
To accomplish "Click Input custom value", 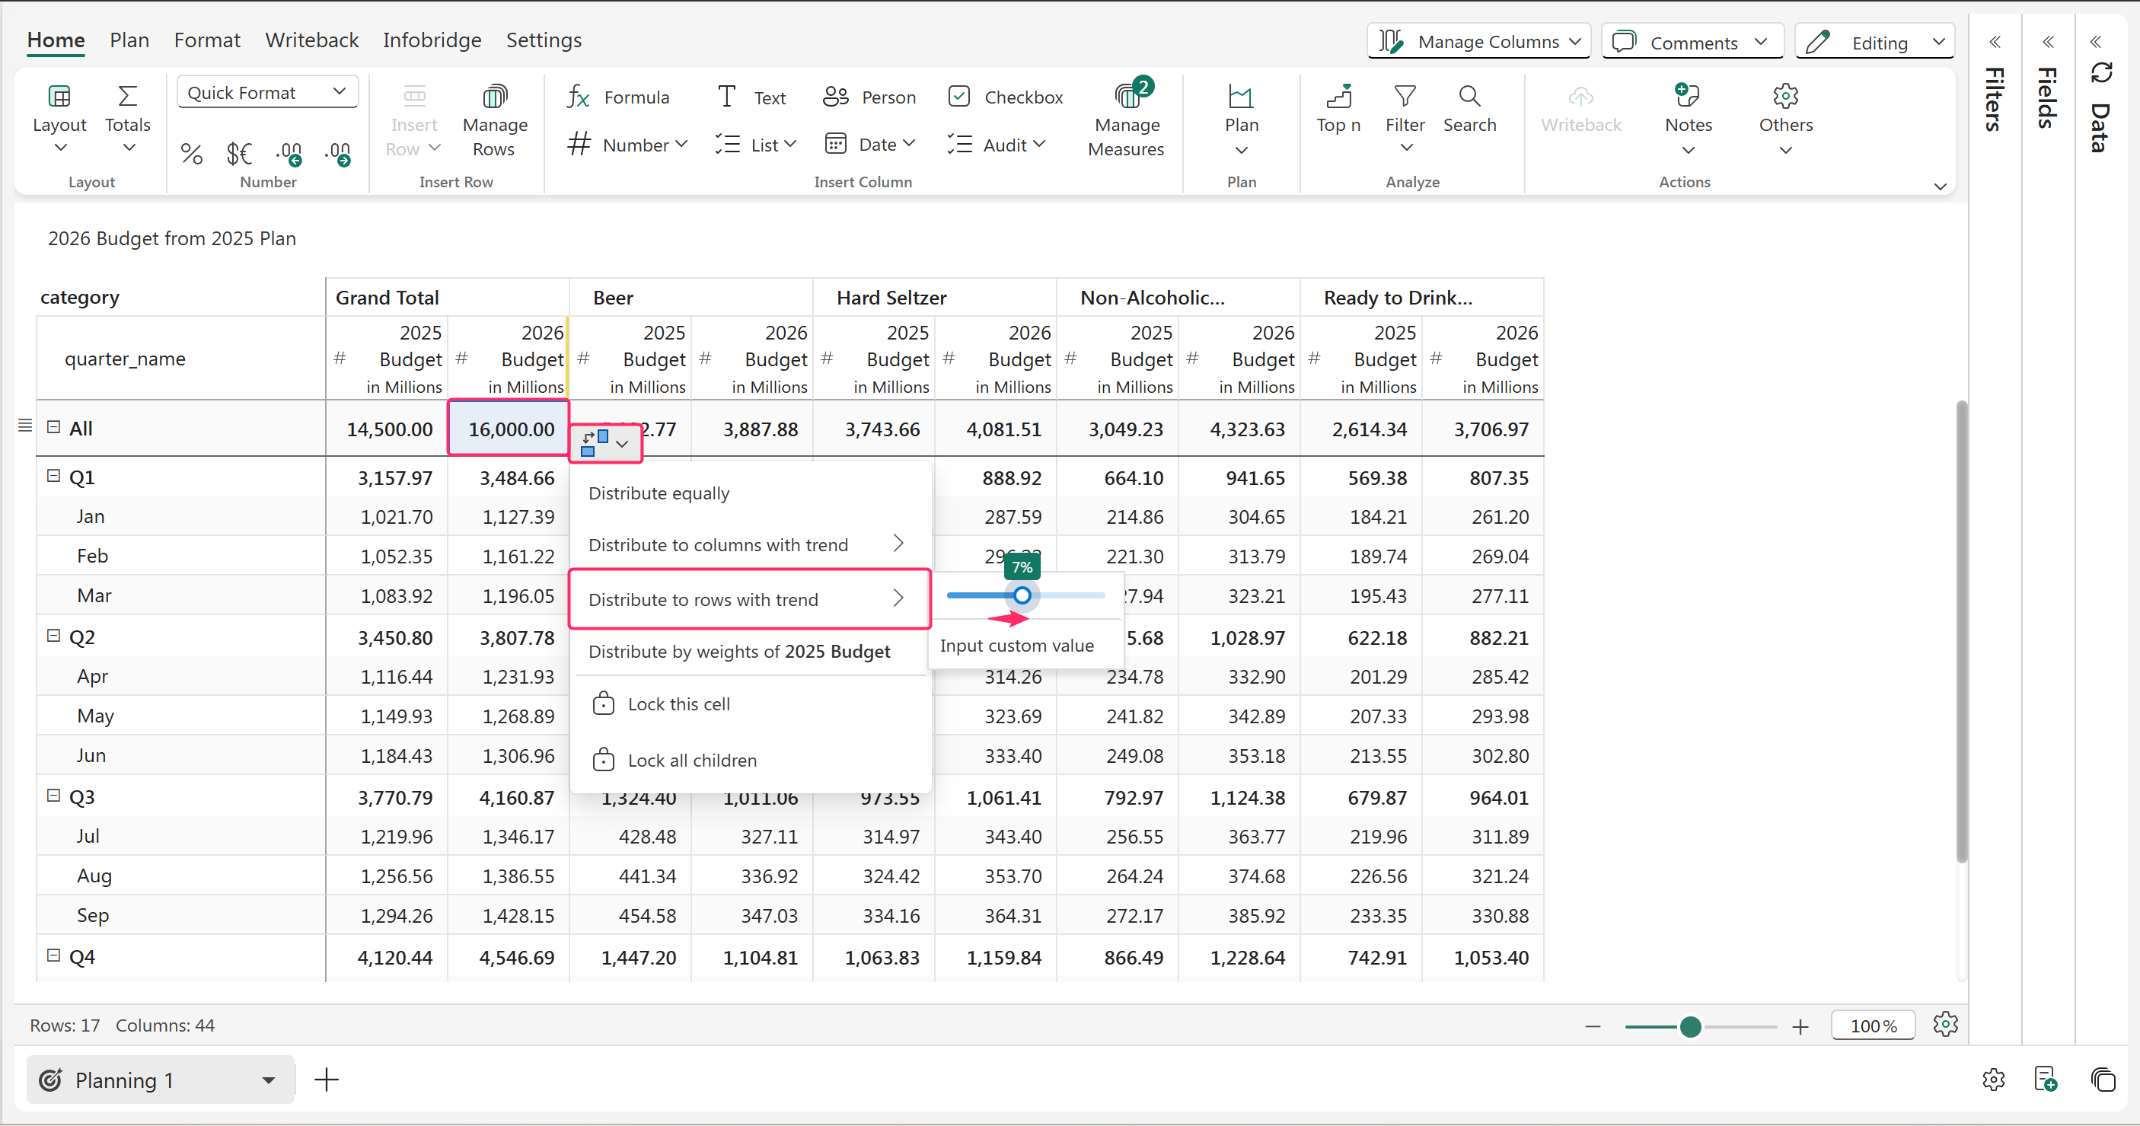I will coord(1016,645).
